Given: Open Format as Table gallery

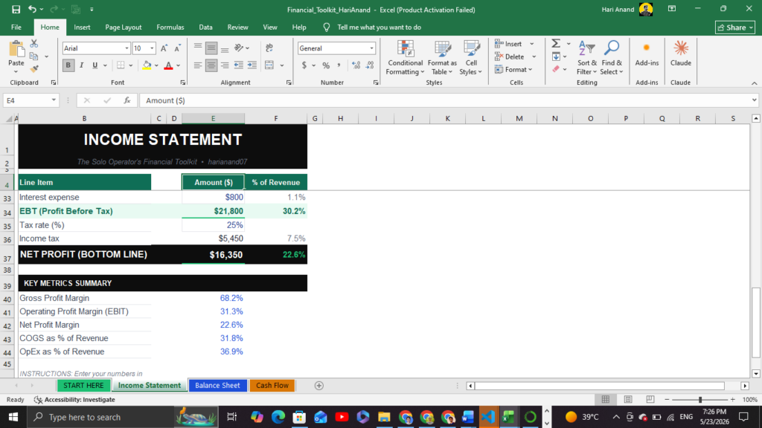Looking at the screenshot, I should 442,58.
